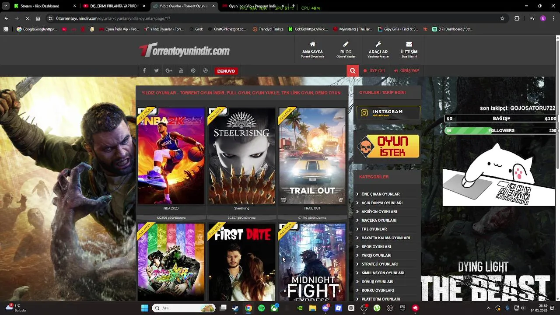This screenshot has height=315, width=560.
Task: Open Epic Games from the taskbar
Action: [402, 308]
